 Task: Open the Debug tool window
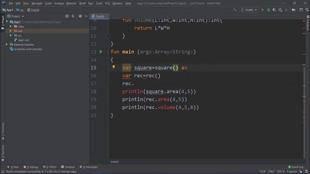coord(31,167)
